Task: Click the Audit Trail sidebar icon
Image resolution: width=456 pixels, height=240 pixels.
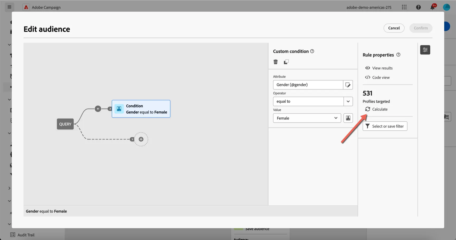Action: coord(12,235)
